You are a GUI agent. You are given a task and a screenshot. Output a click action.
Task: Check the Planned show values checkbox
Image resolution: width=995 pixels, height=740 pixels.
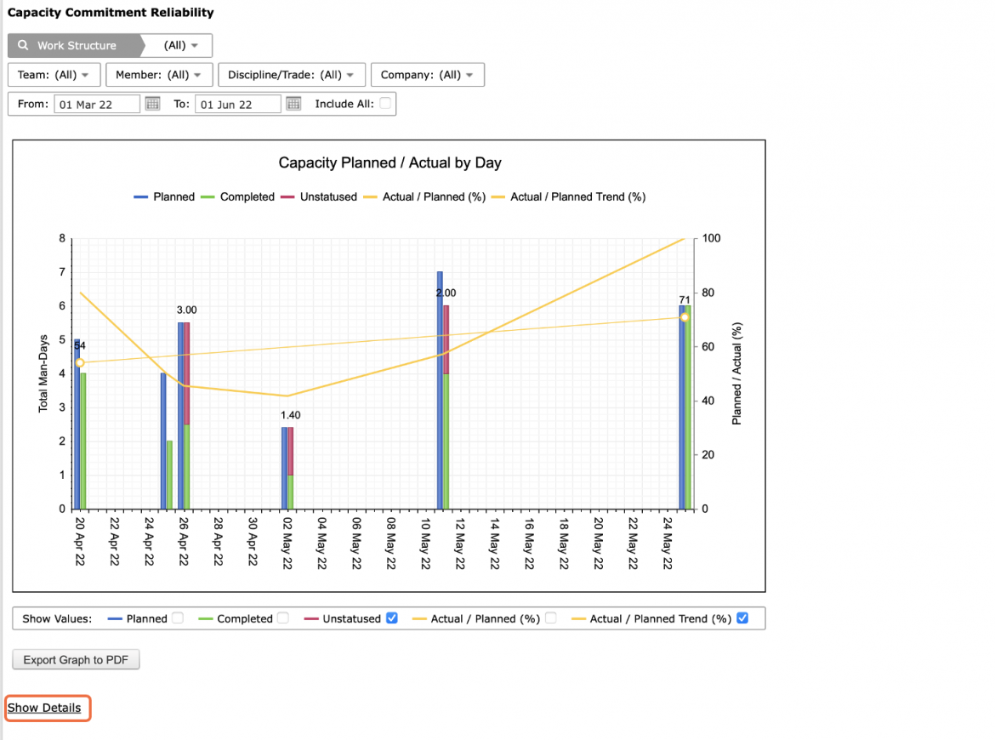pyautogui.click(x=178, y=618)
